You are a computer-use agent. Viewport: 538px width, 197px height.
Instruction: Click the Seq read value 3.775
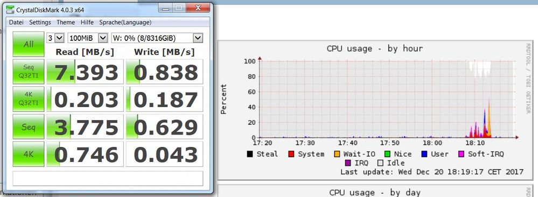[85, 126]
